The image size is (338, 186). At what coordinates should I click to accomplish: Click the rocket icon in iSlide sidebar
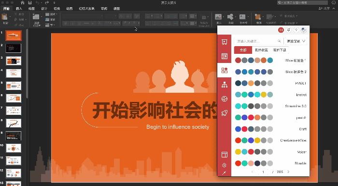224,113
